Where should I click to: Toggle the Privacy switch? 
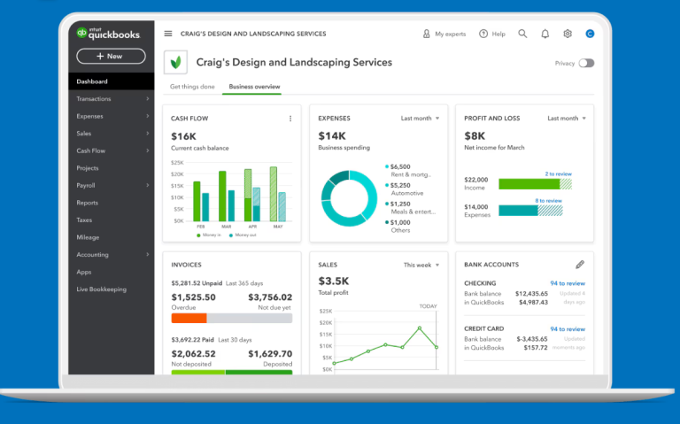[586, 64]
